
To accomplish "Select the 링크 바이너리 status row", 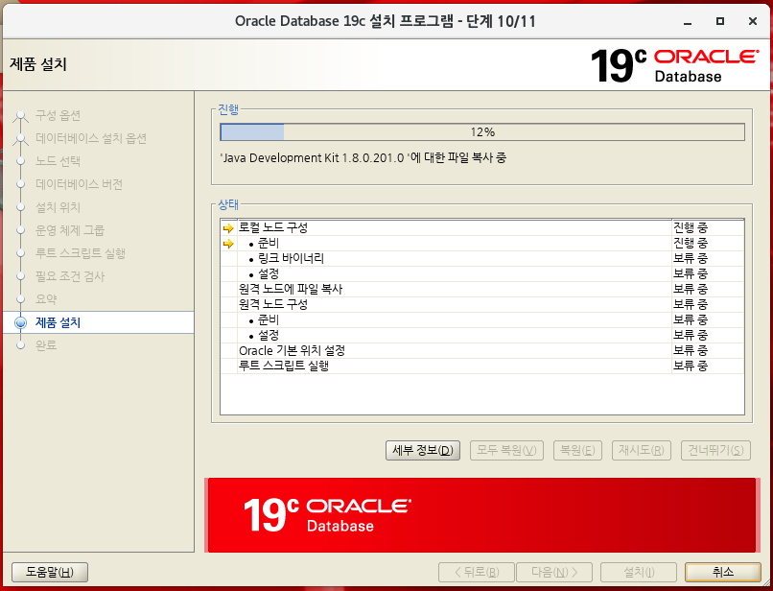I will pos(482,258).
